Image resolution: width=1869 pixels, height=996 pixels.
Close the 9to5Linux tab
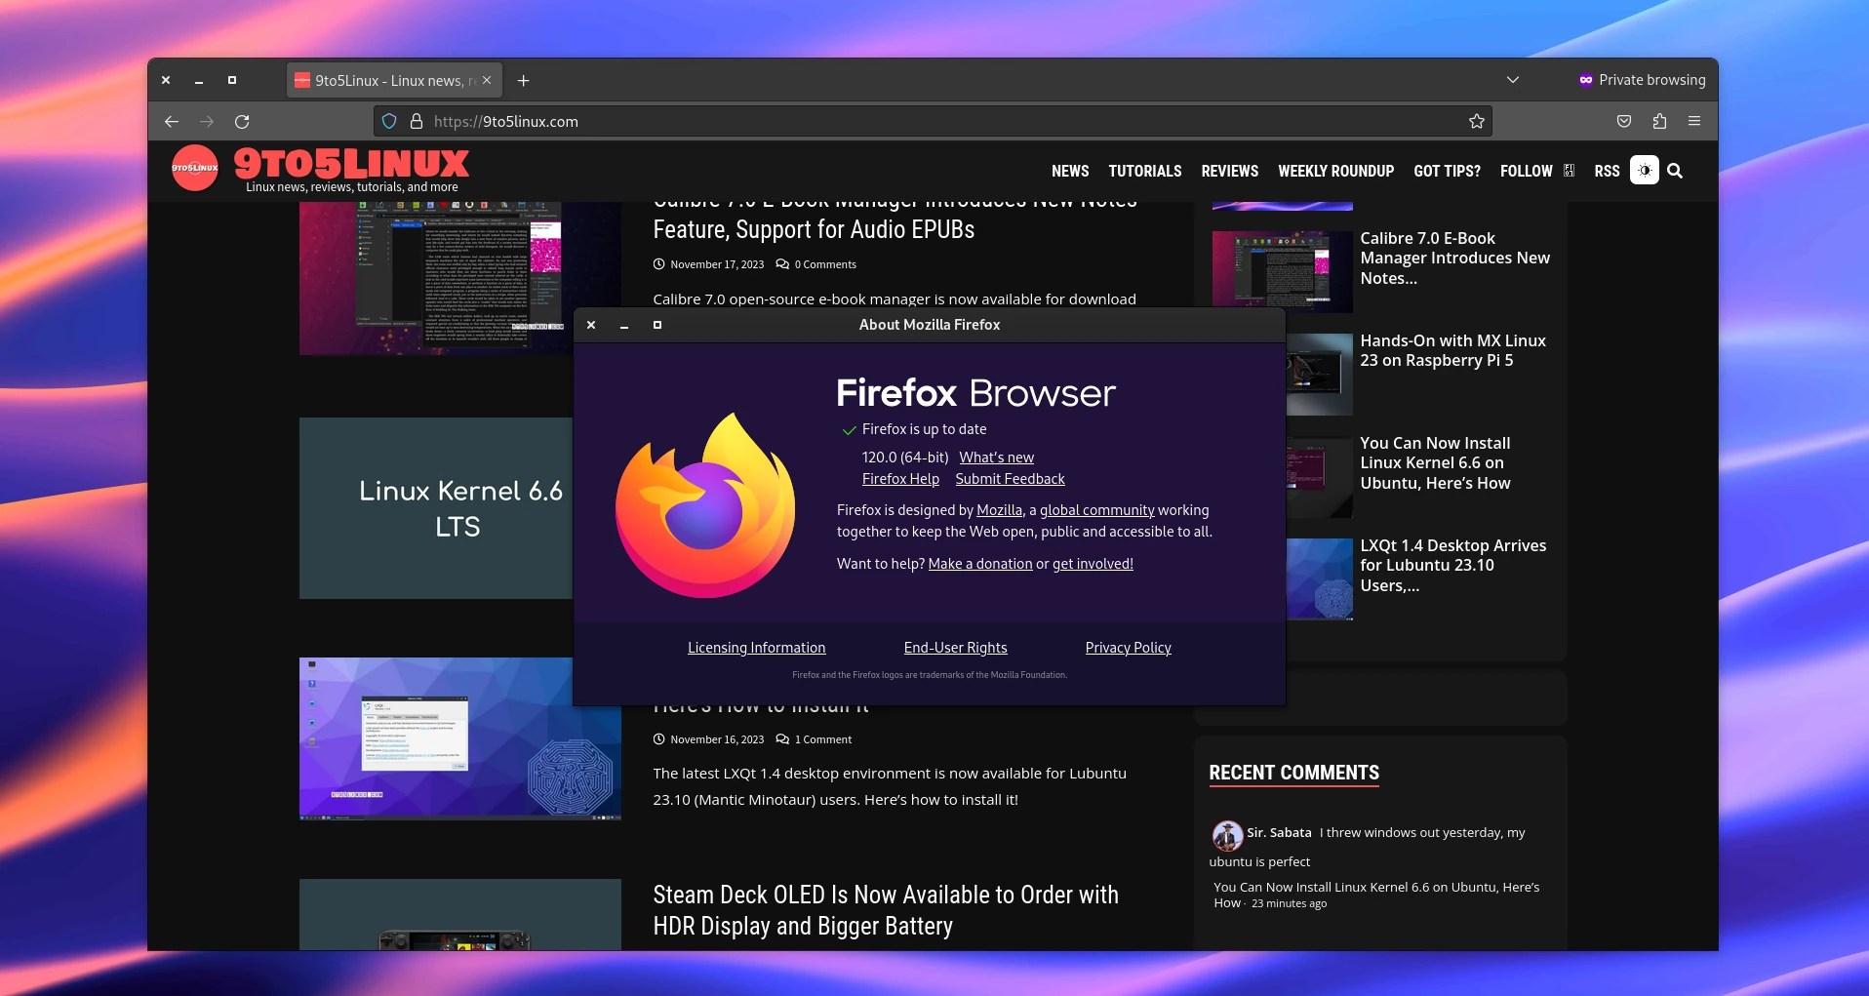487,81
